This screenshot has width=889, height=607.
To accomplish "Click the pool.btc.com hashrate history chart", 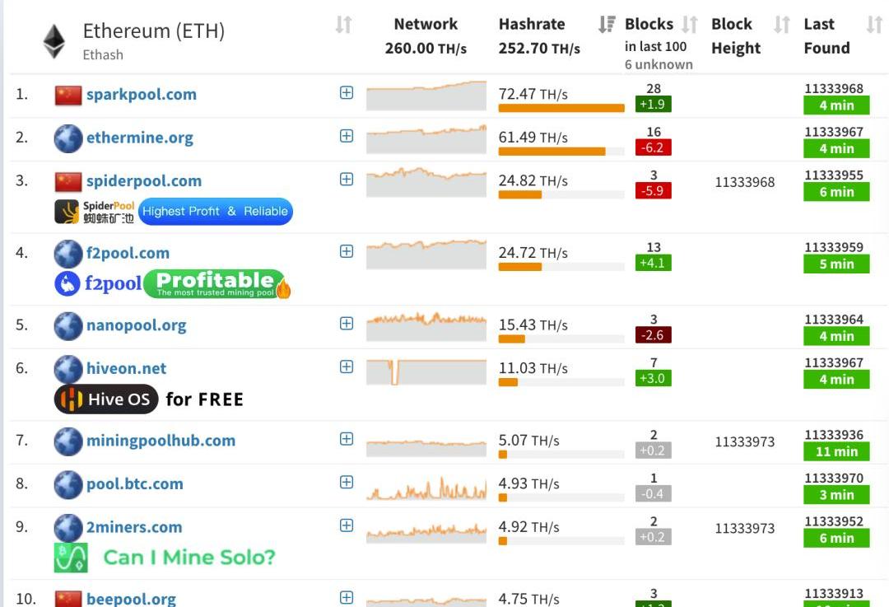I will [x=426, y=488].
